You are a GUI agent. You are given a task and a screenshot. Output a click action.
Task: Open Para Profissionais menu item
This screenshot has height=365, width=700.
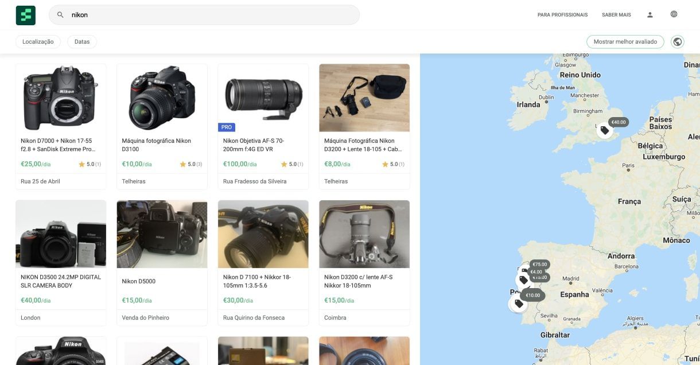[562, 15]
